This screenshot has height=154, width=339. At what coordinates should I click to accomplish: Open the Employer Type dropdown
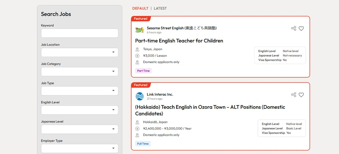(80, 148)
